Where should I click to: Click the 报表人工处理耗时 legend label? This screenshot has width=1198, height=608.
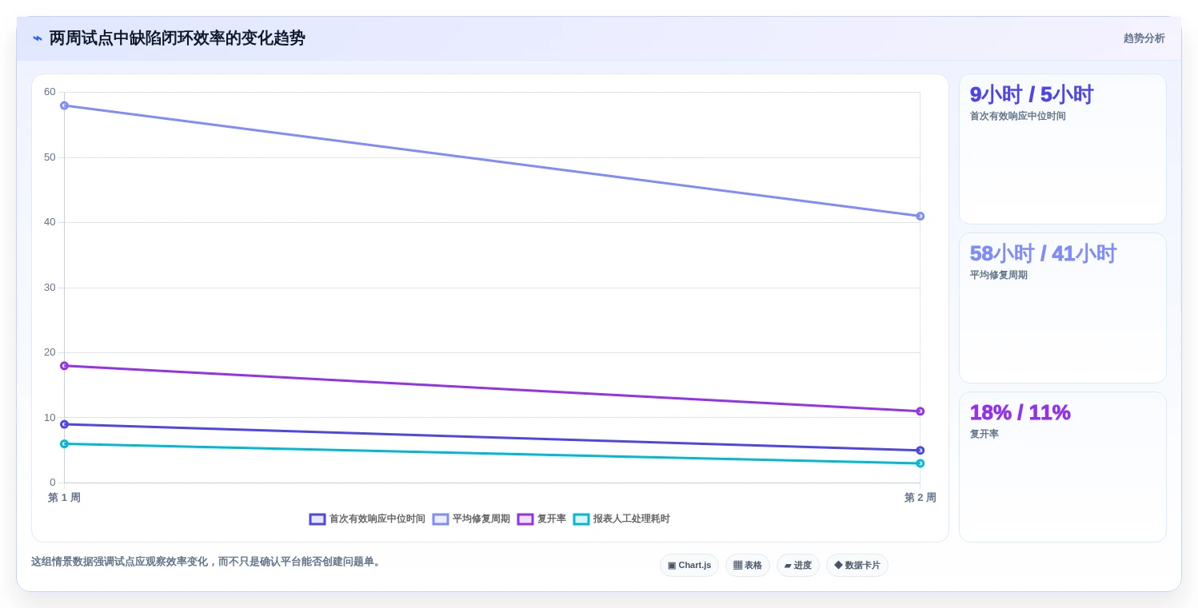(632, 519)
